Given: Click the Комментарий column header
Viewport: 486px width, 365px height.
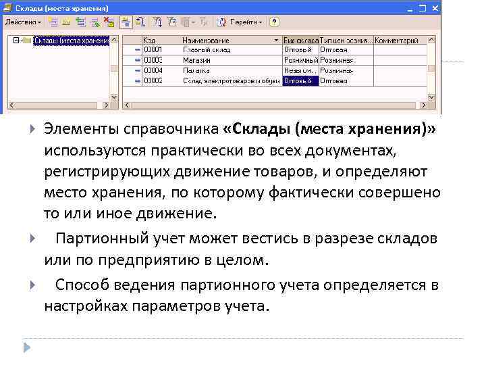Looking at the screenshot, I should coord(400,41).
